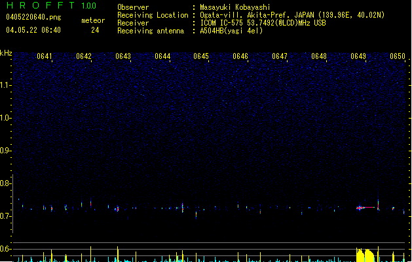Click the 0641 time marker
Image resolution: width=412 pixels, height=262 pixels.
(x=45, y=56)
